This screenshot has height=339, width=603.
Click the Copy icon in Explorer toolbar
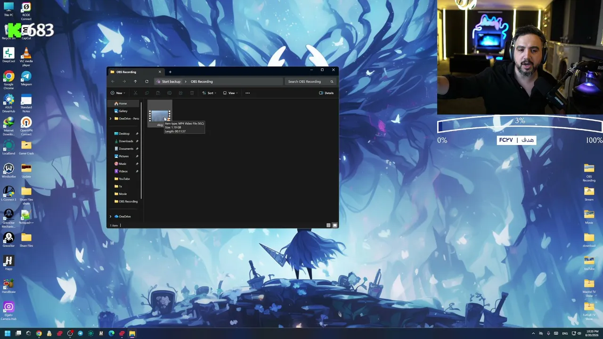(147, 93)
